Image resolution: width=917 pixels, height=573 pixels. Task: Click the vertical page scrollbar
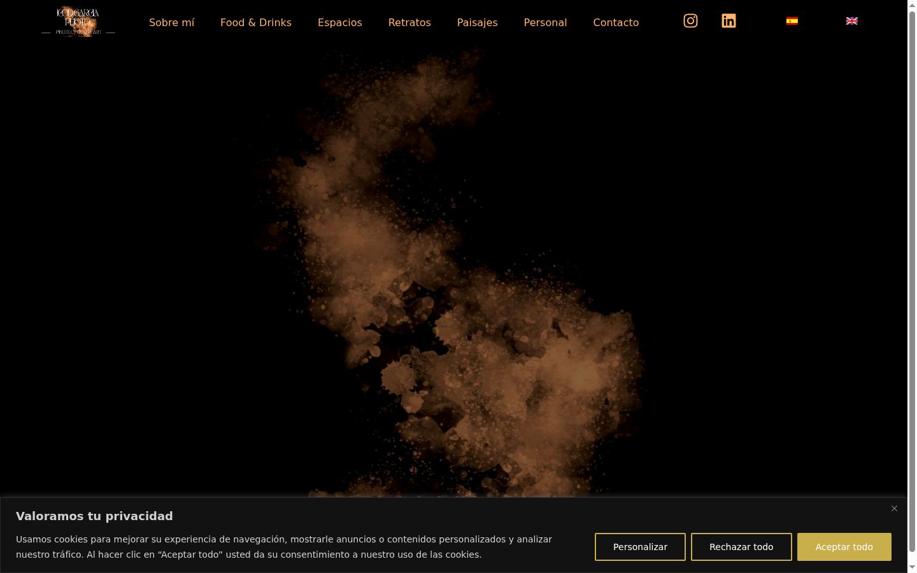coord(912,280)
